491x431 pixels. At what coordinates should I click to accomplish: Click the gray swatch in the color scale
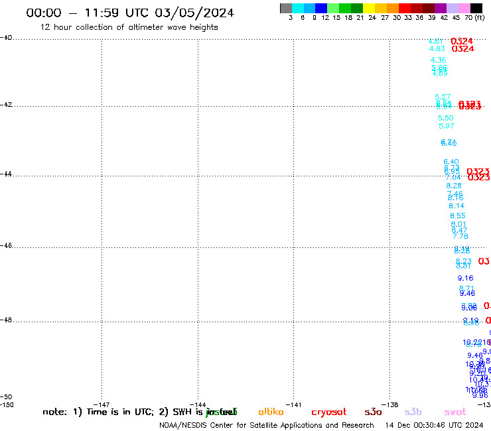pos(286,8)
